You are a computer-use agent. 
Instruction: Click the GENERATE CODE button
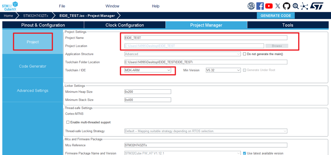[x=276, y=16]
